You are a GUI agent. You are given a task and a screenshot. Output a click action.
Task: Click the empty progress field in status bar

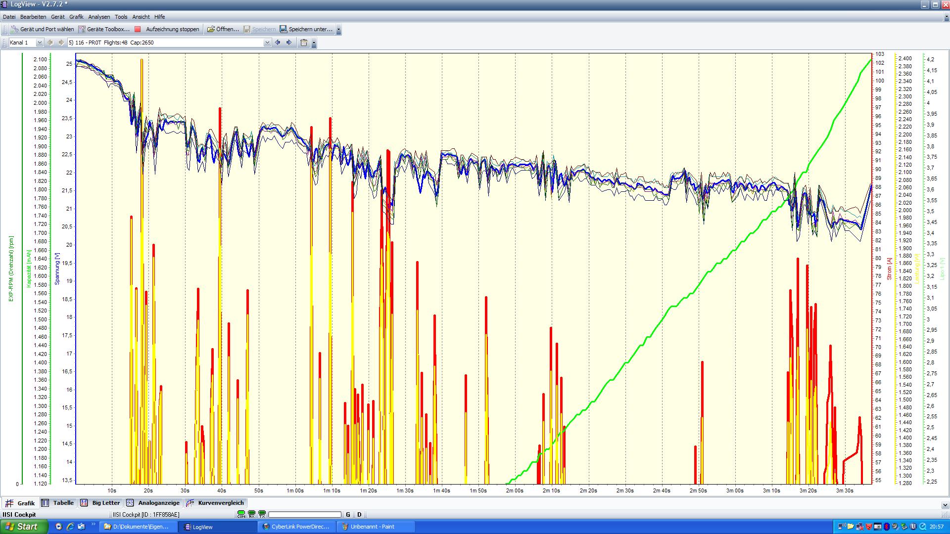click(305, 515)
